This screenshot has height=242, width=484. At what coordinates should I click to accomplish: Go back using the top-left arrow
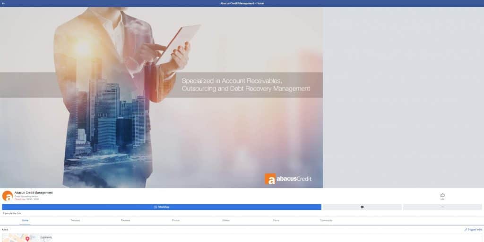tap(3, 3)
